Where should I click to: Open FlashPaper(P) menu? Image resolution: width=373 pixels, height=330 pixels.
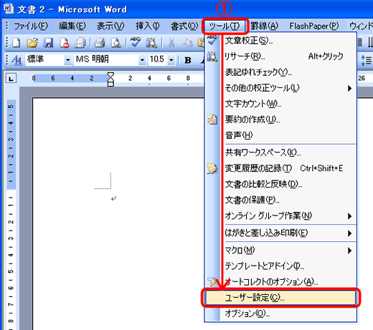[x=314, y=26]
